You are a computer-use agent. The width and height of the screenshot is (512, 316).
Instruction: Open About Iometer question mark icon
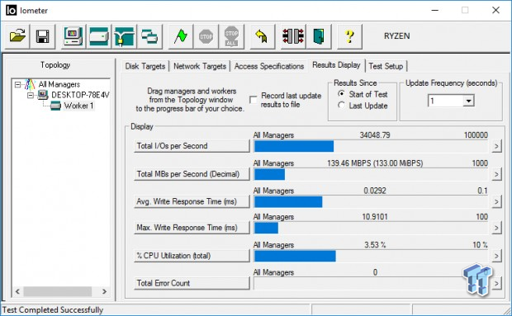349,36
